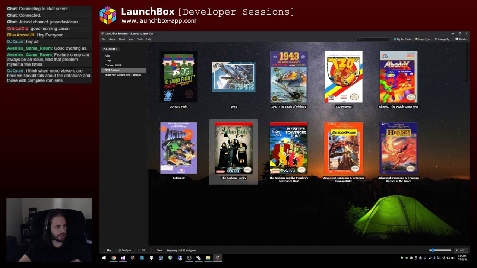Open File Explorer from the taskbar
The height and width of the screenshot is (268, 477).
(208, 258)
